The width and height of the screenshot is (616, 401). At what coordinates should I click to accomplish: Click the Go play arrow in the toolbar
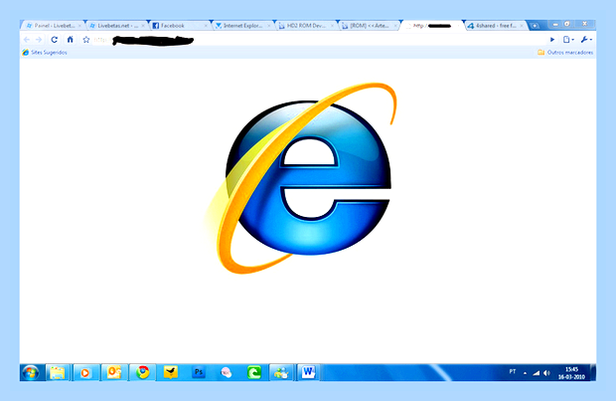pos(552,40)
